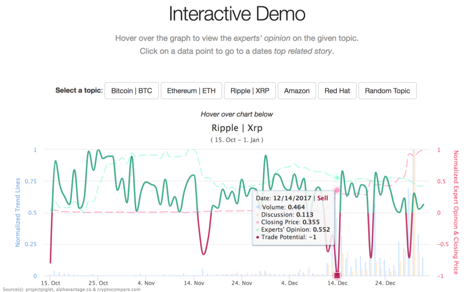Click the '25. Oct' x-axis label
The width and height of the screenshot is (470, 292).
coord(98,283)
